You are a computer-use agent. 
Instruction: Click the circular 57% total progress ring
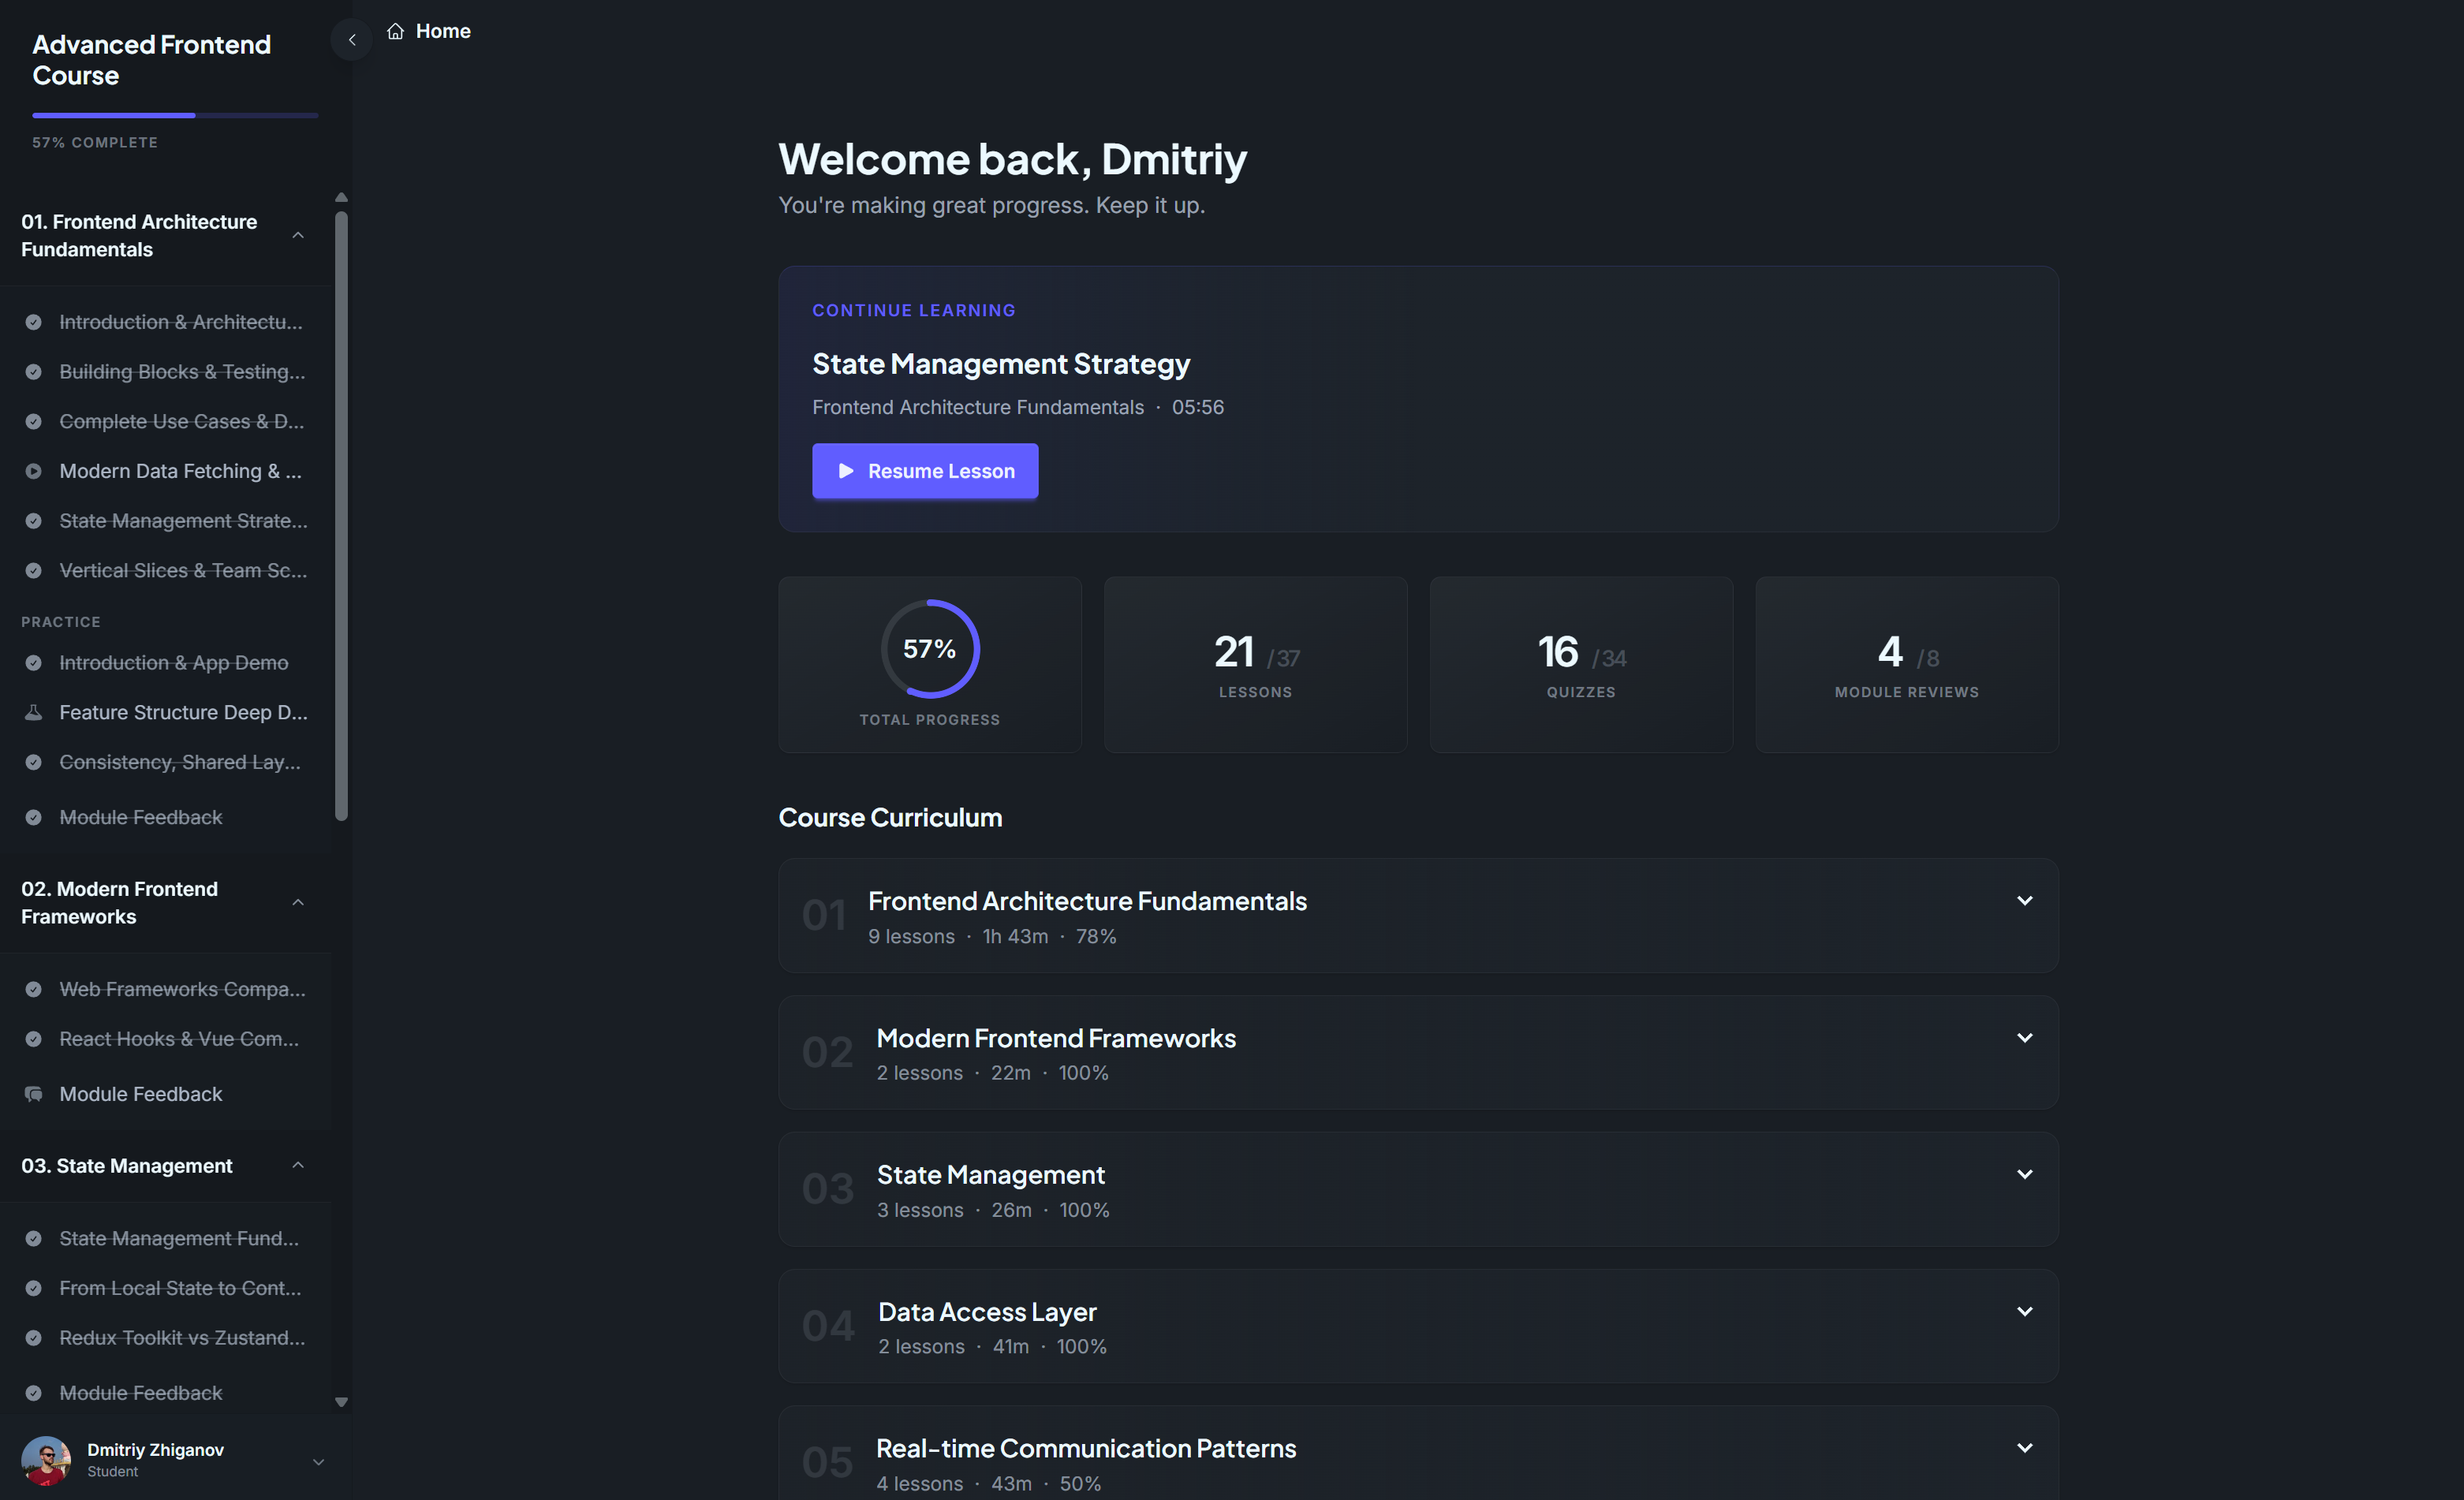[929, 649]
